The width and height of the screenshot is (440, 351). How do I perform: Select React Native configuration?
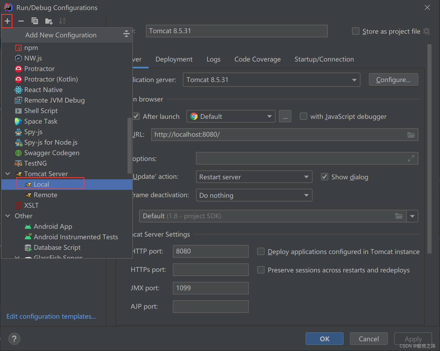pyautogui.click(x=67, y=90)
